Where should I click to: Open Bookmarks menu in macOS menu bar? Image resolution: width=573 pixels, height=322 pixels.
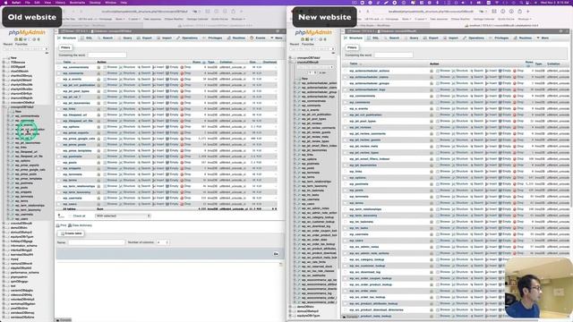click(77, 2)
